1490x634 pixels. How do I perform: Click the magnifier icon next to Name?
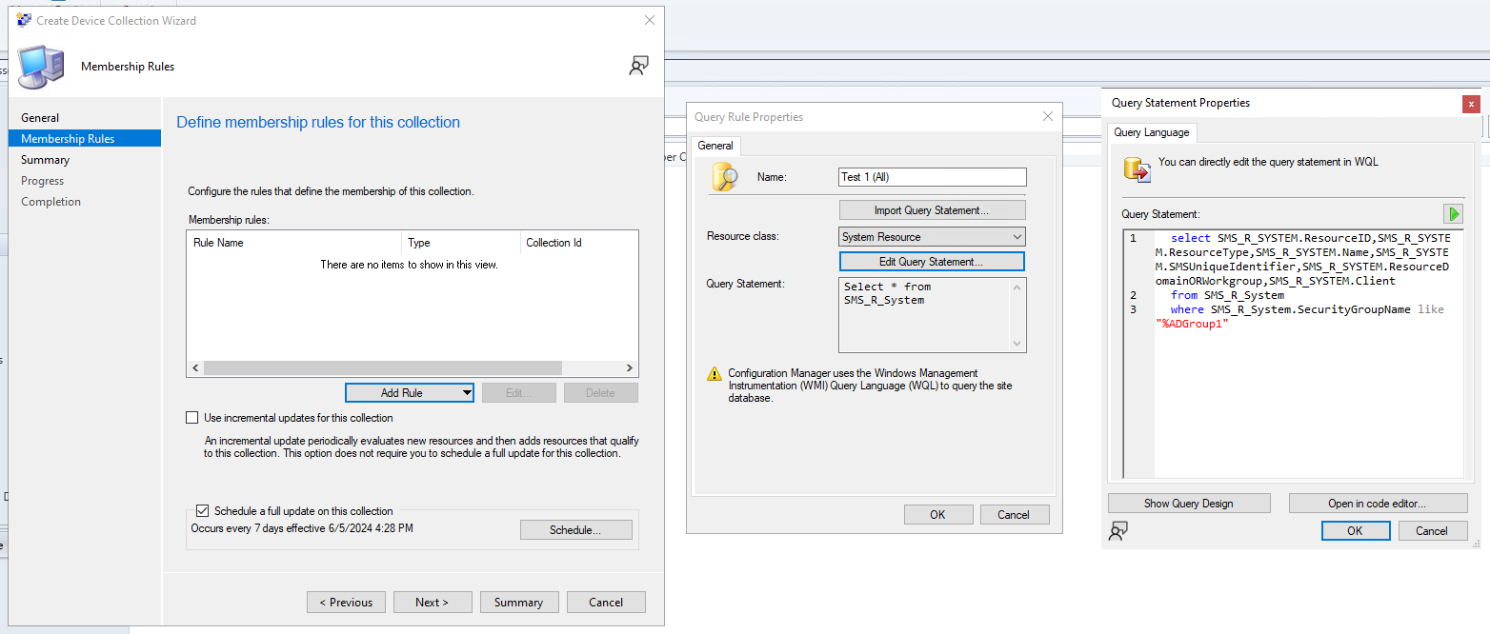click(x=725, y=176)
